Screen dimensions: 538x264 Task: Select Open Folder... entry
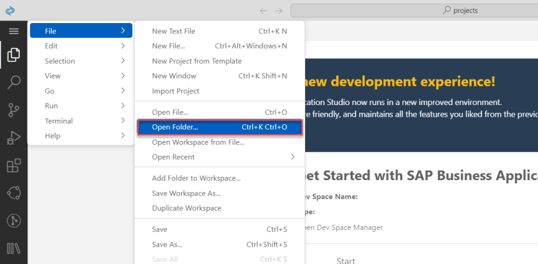coord(219,128)
